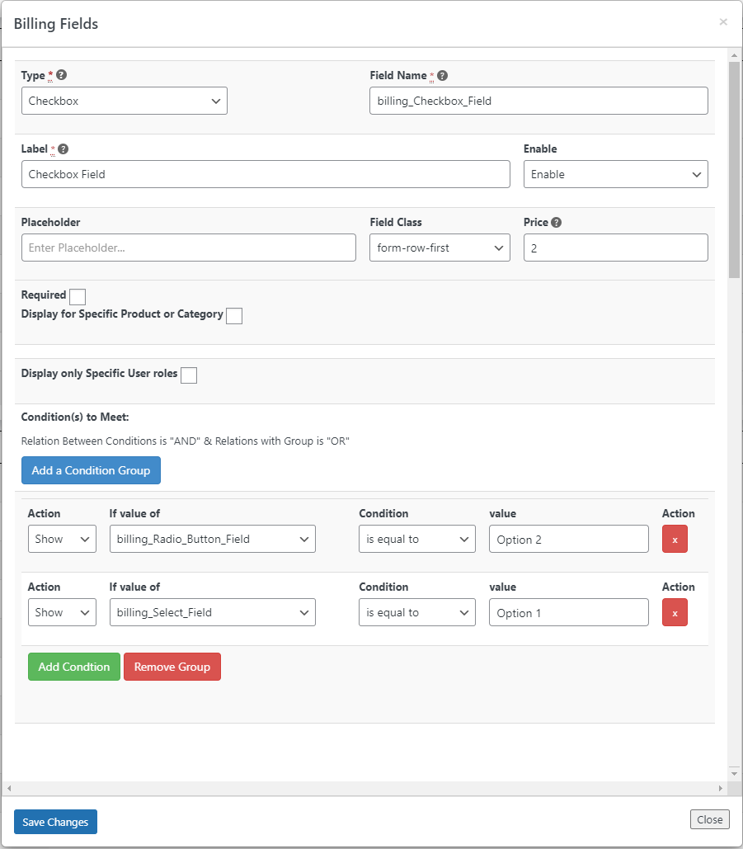Image resolution: width=743 pixels, height=849 pixels.
Task: Open Condition dropdown in the Option 2 row
Action: pyautogui.click(x=416, y=539)
